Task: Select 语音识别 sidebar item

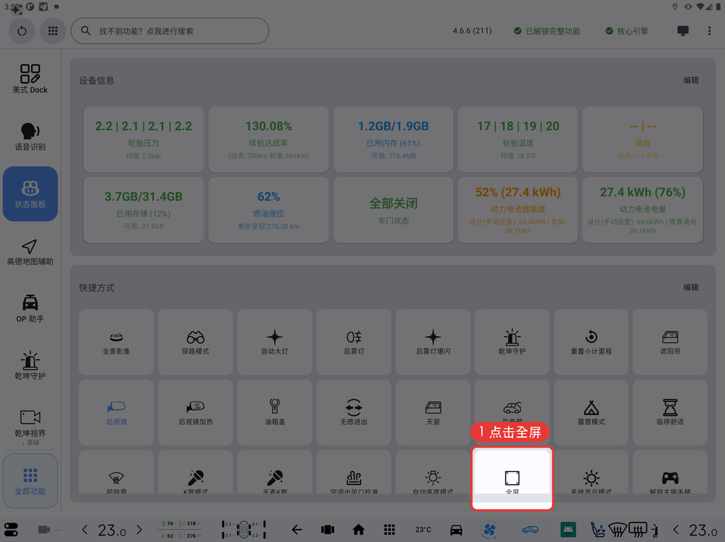Action: (30, 136)
